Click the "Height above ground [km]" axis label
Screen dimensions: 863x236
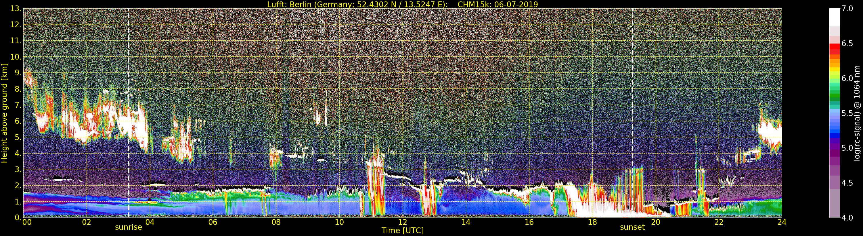pos(4,113)
